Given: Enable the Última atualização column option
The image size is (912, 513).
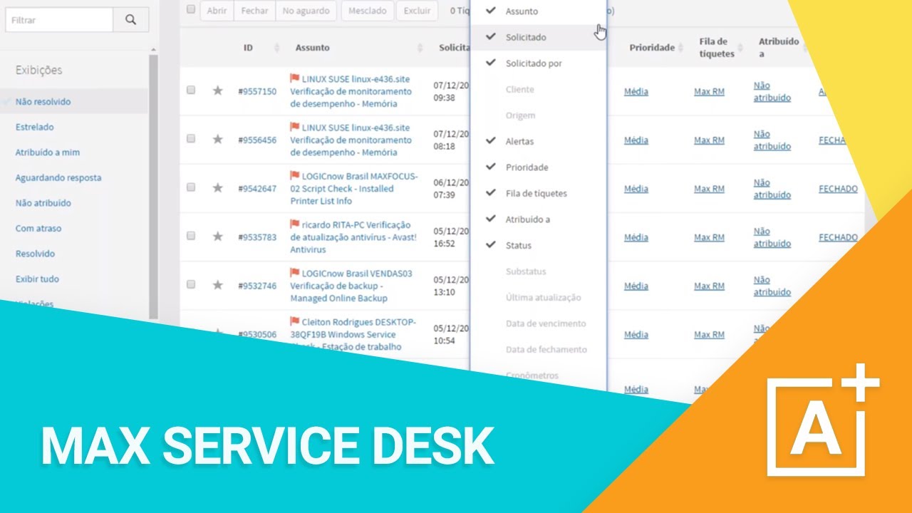Looking at the screenshot, I should (x=539, y=297).
